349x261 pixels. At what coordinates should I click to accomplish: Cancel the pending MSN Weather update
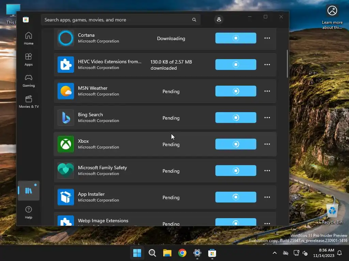(x=236, y=91)
